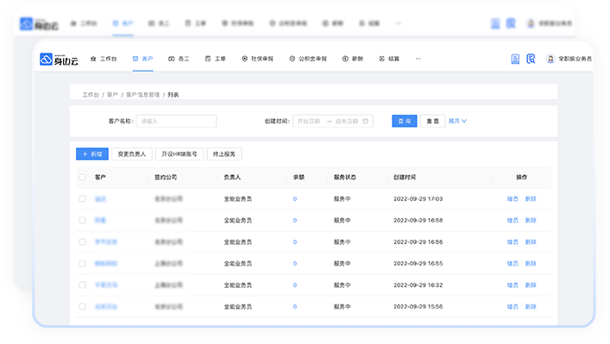
Task: Open customer name link in 16:55 row
Action: [106, 264]
